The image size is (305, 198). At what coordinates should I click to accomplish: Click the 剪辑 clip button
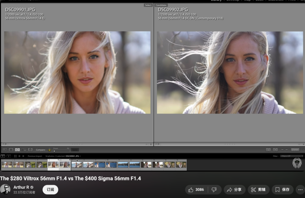point(258,190)
